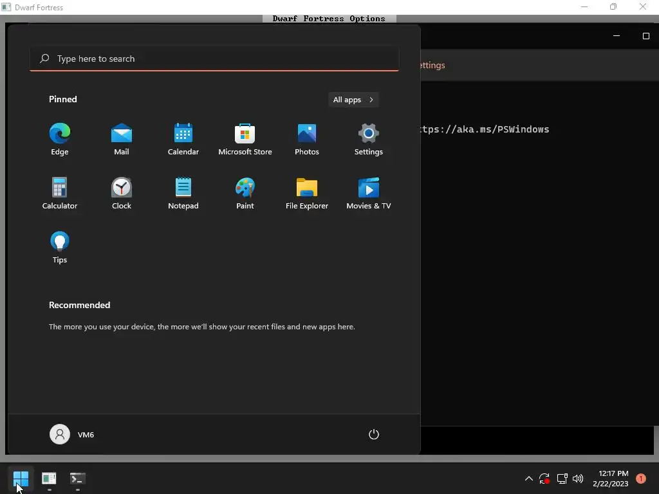Open Settings from pinned apps

click(369, 140)
